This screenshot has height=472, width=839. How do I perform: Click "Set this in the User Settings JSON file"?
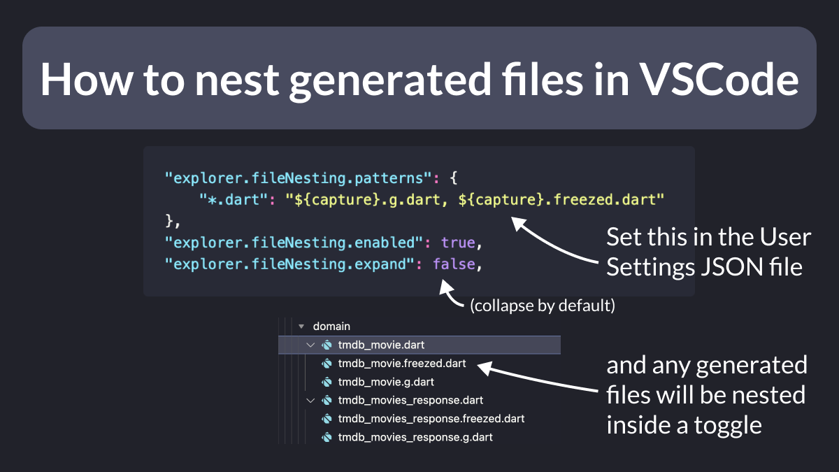point(708,252)
